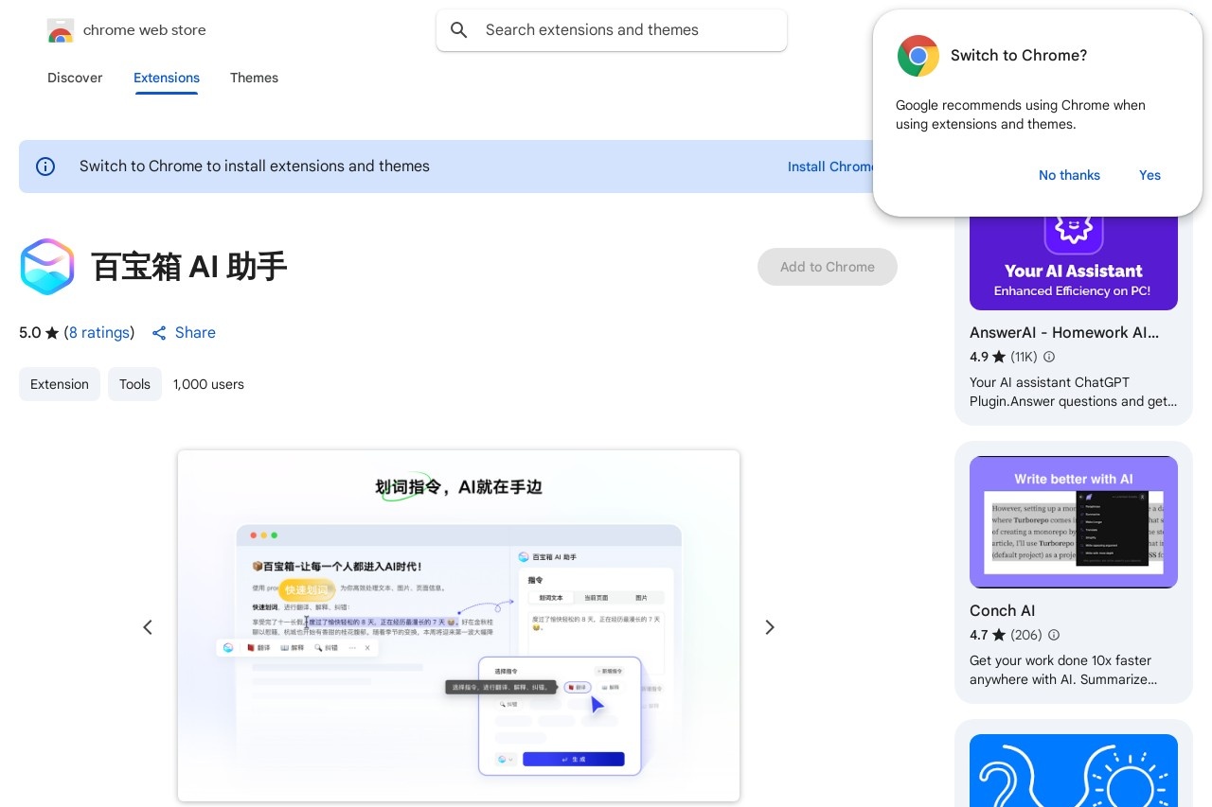Click the 百宝箱 AI 助手 extension logo
The width and height of the screenshot is (1212, 807).
(x=46, y=267)
